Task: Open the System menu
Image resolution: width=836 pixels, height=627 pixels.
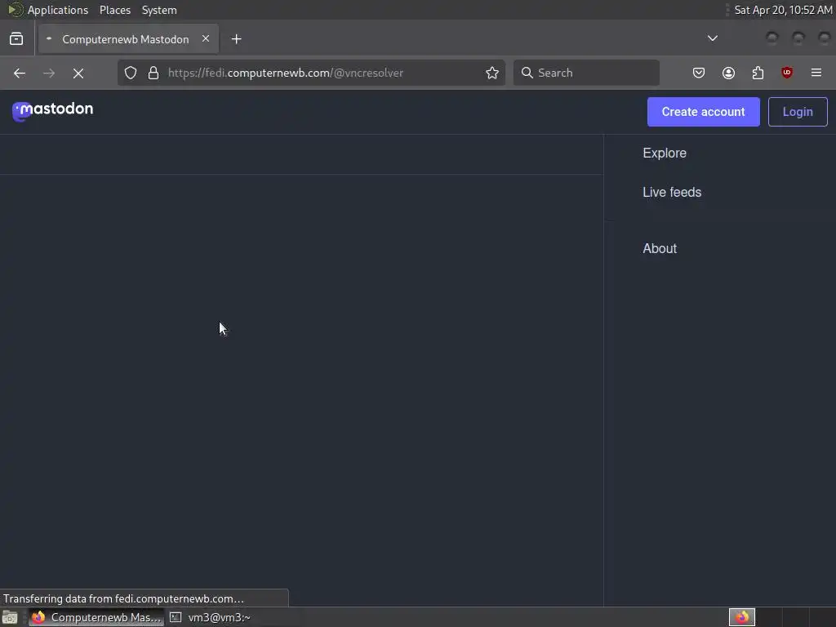Action: pos(159,10)
